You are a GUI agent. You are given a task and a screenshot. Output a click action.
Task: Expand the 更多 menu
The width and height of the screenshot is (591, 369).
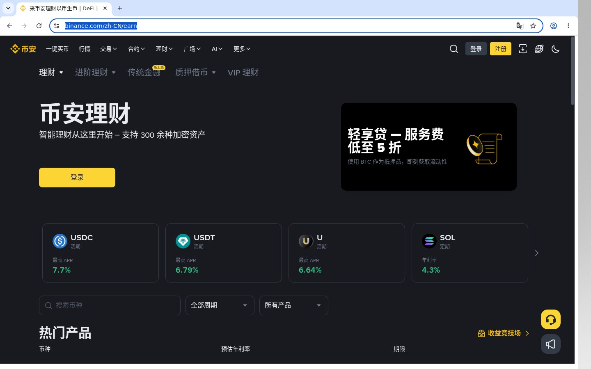tap(242, 49)
